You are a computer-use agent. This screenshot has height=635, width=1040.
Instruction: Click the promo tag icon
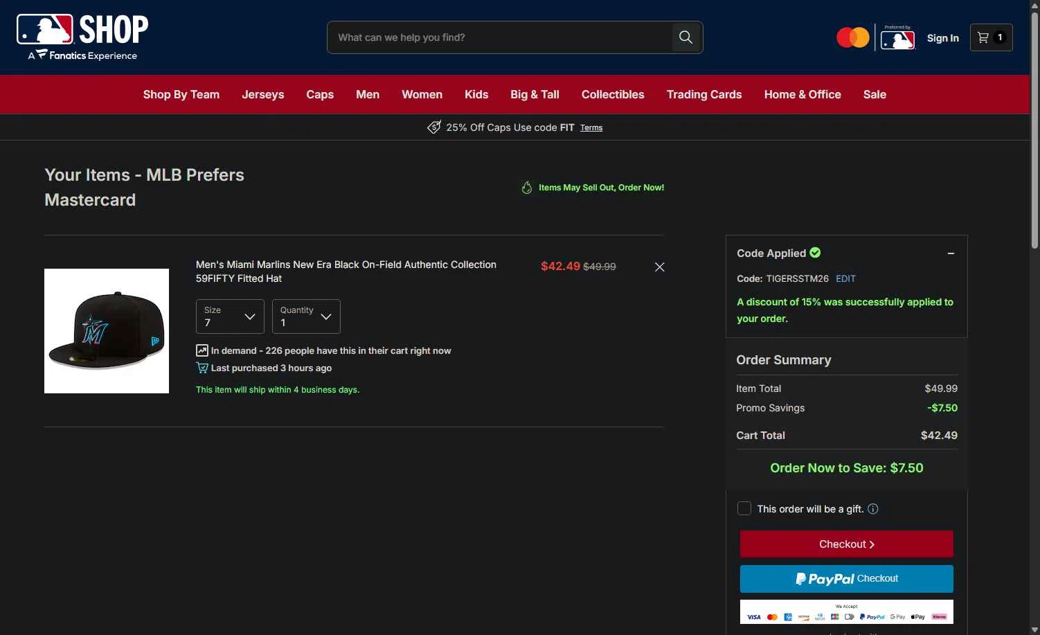point(434,127)
